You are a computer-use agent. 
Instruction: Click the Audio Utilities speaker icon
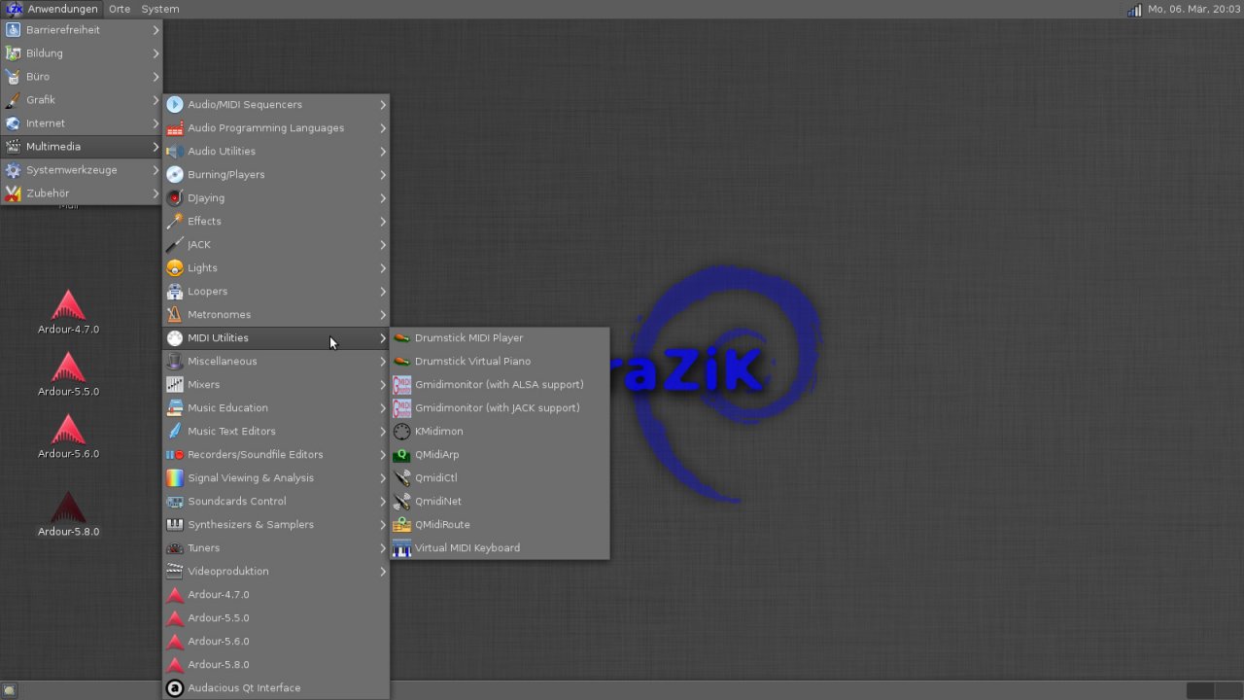tap(175, 152)
